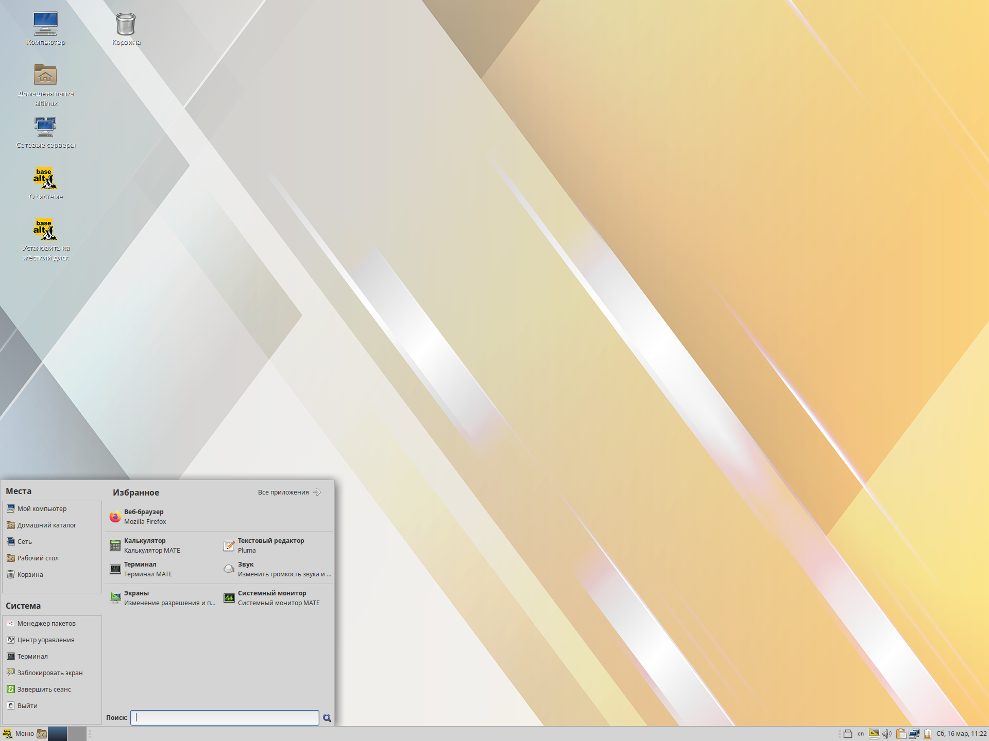Click the en keyboard layout indicator
The height and width of the screenshot is (741, 989).
(861, 734)
